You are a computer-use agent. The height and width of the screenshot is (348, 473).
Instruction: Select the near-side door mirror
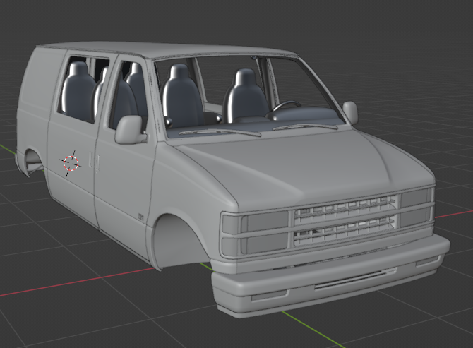click(x=130, y=130)
